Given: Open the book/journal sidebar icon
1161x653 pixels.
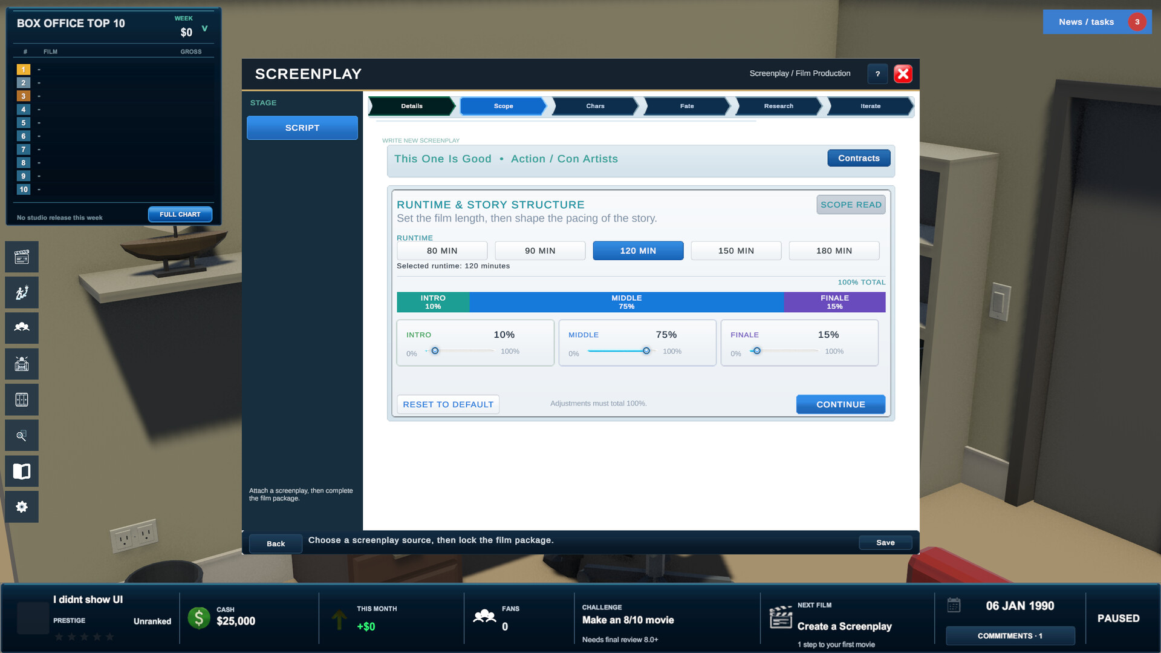Looking at the screenshot, I should 22,471.
